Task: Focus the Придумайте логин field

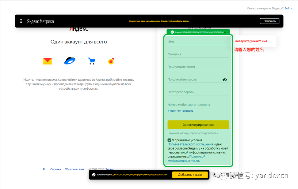Action: click(198, 67)
